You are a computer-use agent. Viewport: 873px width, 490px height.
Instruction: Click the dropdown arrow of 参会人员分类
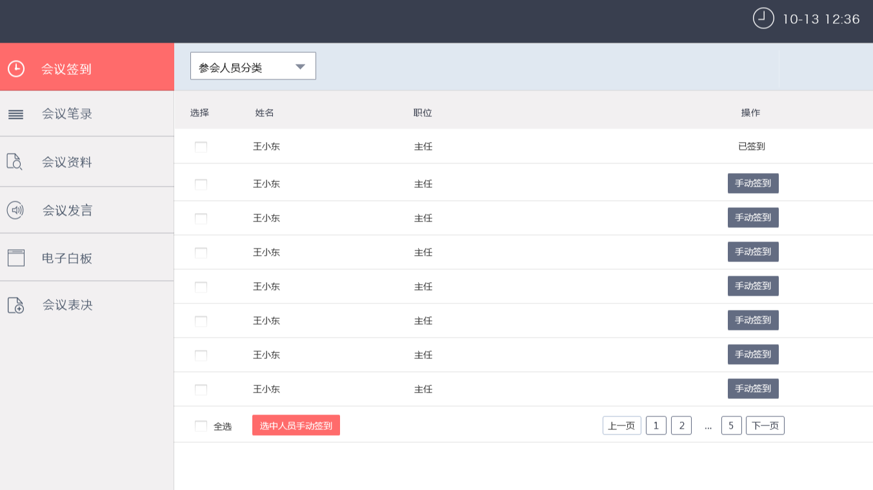pyautogui.click(x=300, y=66)
